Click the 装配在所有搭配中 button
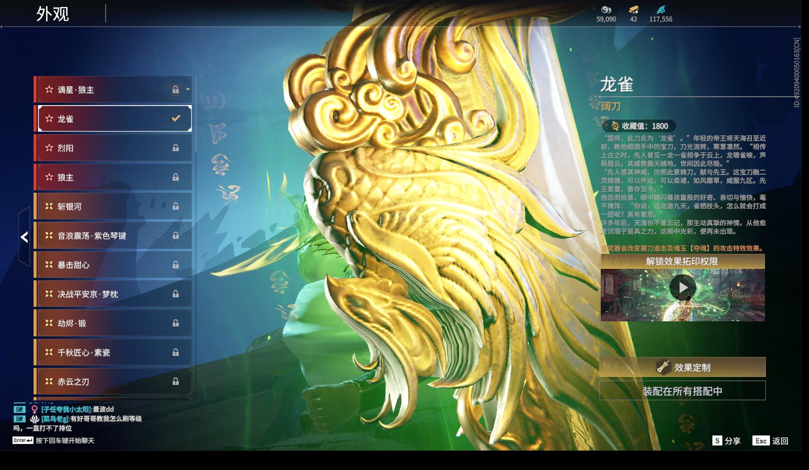809x470 pixels. coord(682,391)
